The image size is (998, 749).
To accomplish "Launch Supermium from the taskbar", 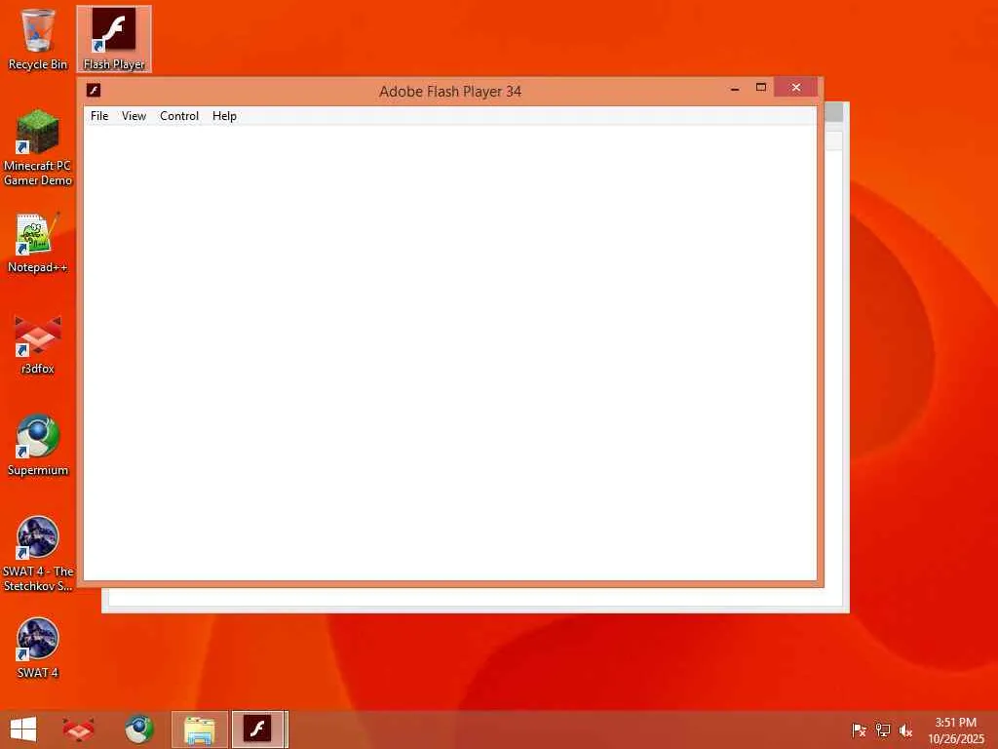I will pos(138,729).
